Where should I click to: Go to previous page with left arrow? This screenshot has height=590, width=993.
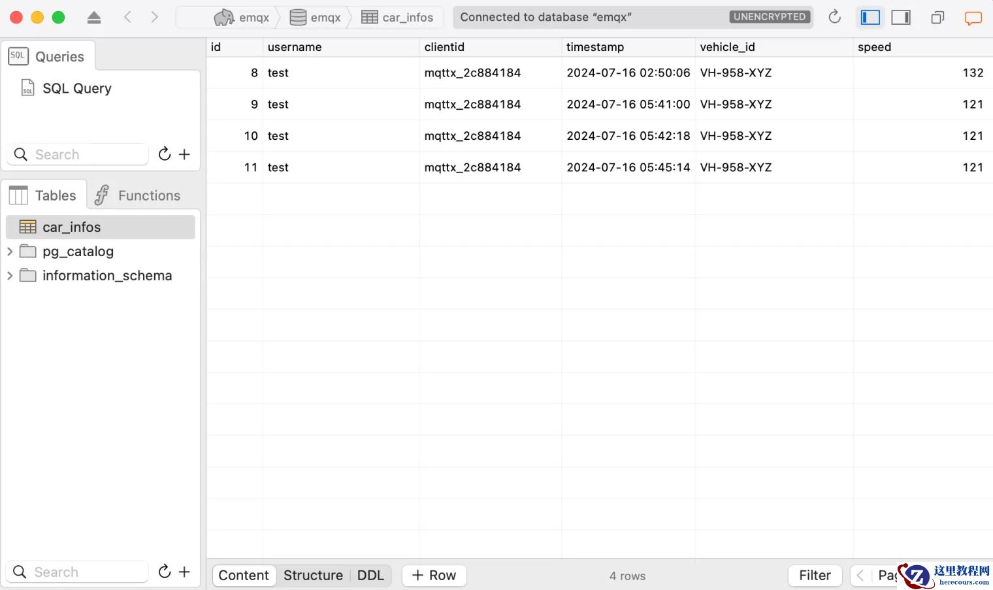860,575
